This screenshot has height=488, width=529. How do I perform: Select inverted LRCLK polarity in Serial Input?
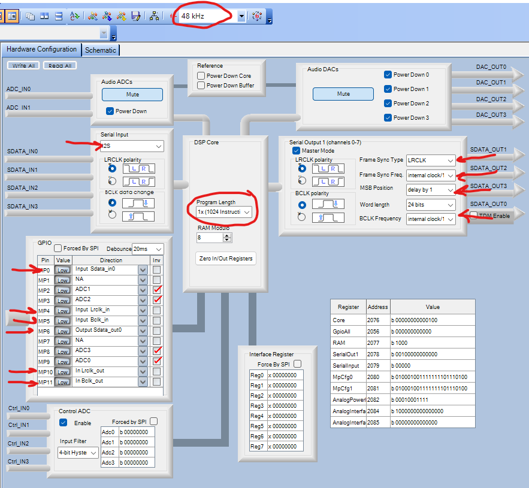coord(113,181)
